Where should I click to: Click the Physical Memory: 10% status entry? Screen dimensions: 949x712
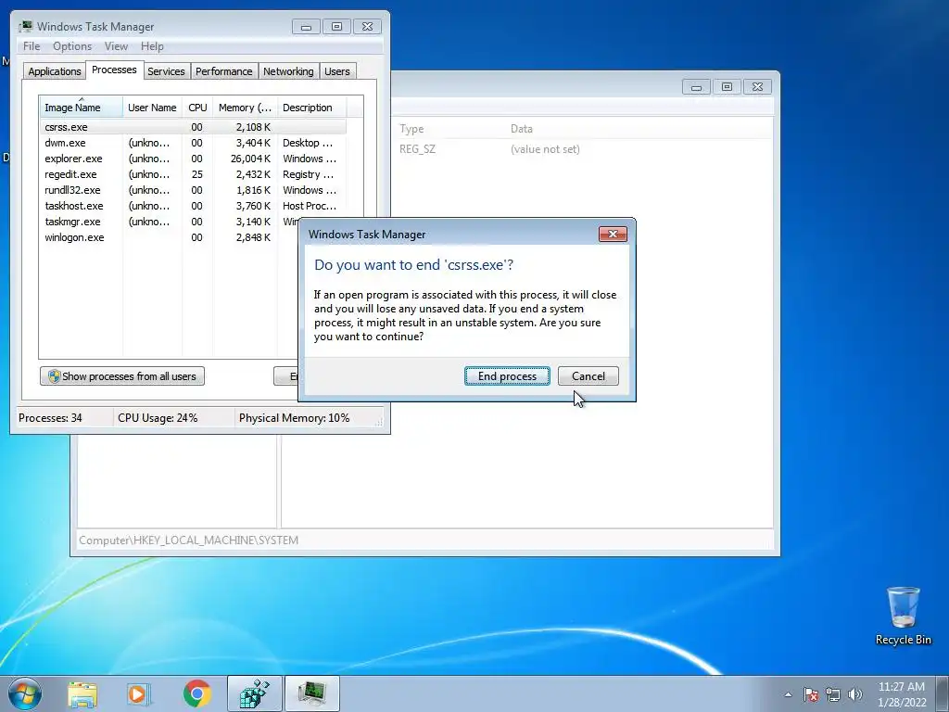click(x=294, y=418)
